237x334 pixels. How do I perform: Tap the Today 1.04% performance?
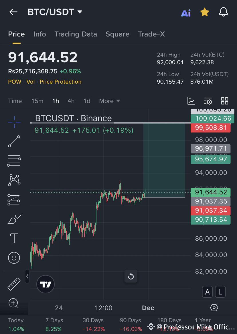point(16,325)
